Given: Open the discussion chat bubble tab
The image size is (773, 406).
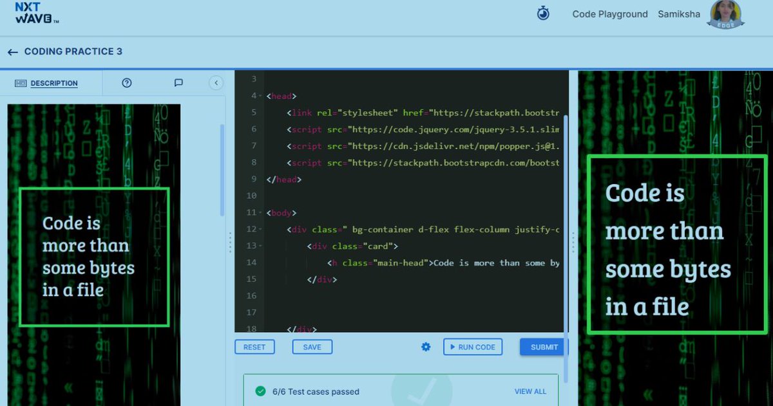Looking at the screenshot, I should click(178, 83).
